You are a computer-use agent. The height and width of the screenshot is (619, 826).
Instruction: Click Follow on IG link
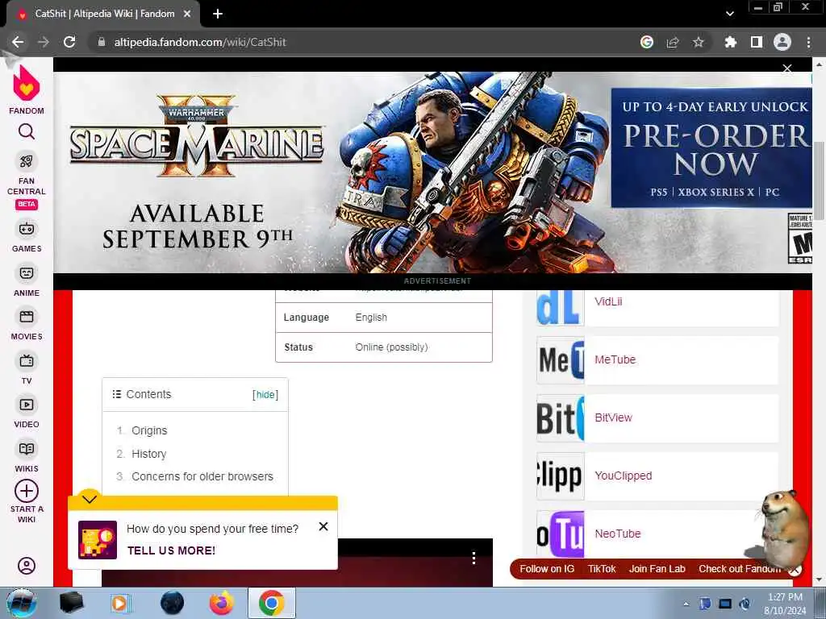[x=547, y=569]
